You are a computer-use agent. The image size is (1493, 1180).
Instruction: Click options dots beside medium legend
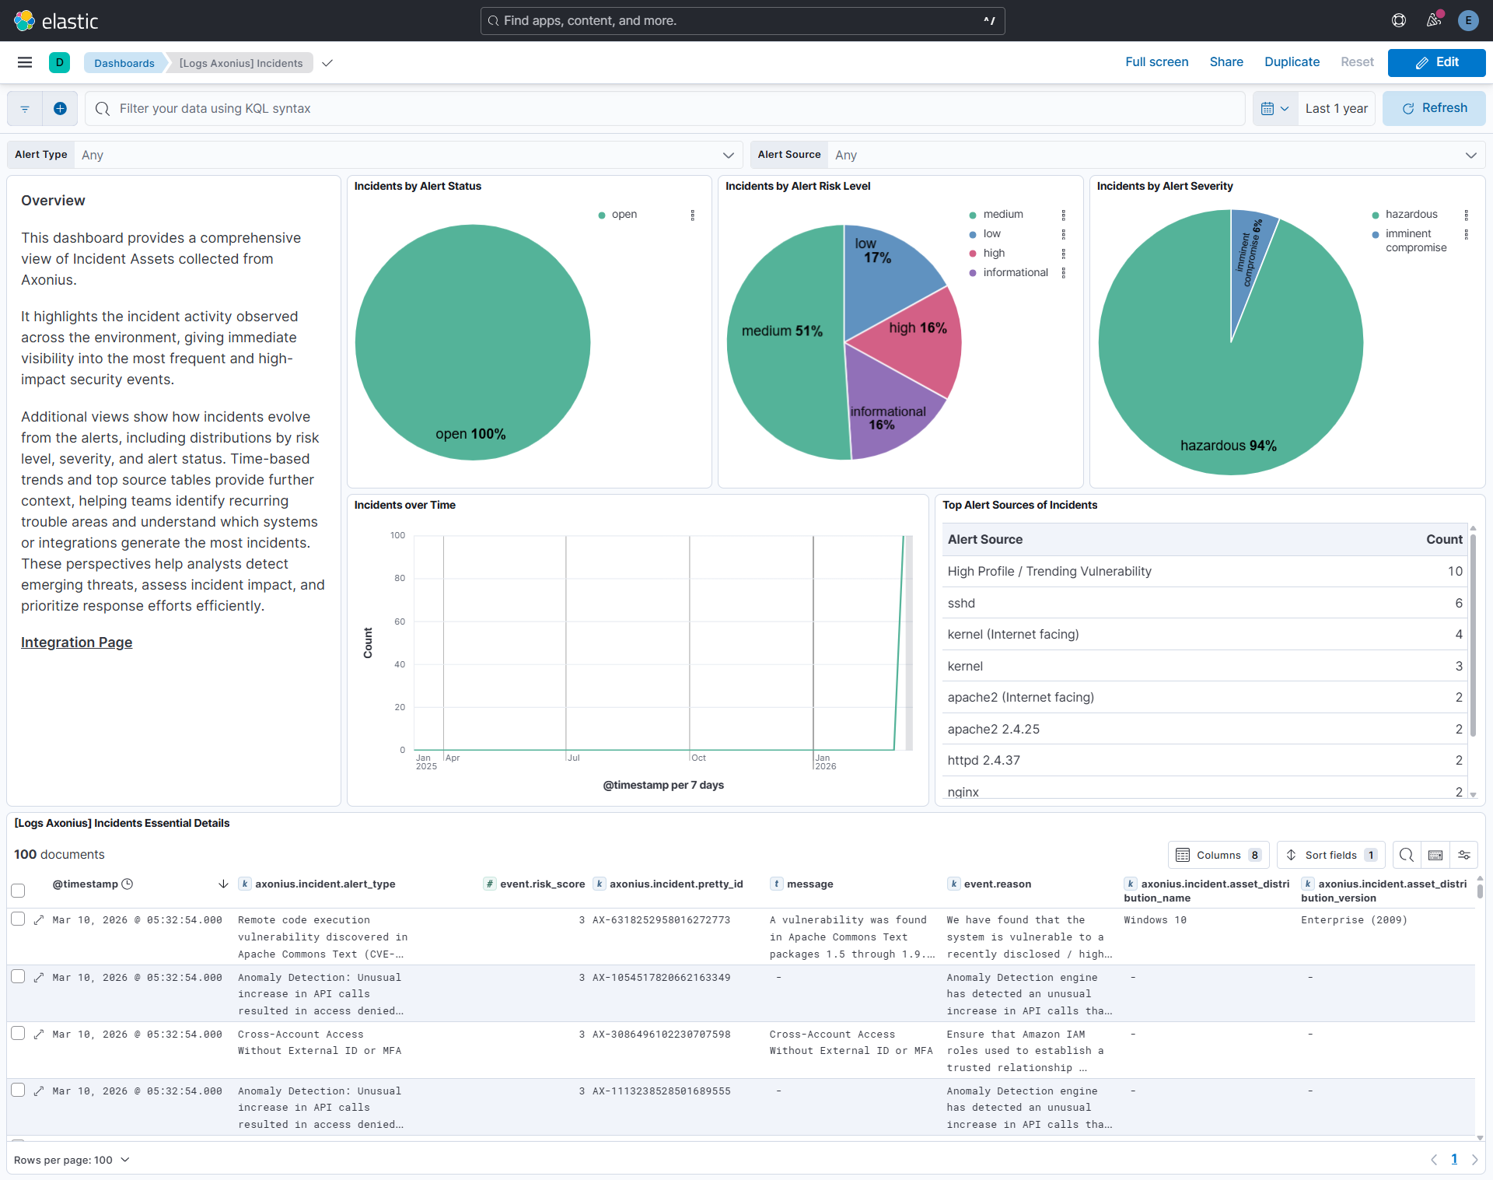[x=1063, y=215]
